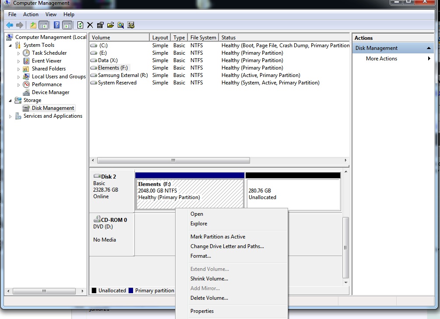Open the View menu
Image resolution: width=440 pixels, height=319 pixels.
point(51,14)
